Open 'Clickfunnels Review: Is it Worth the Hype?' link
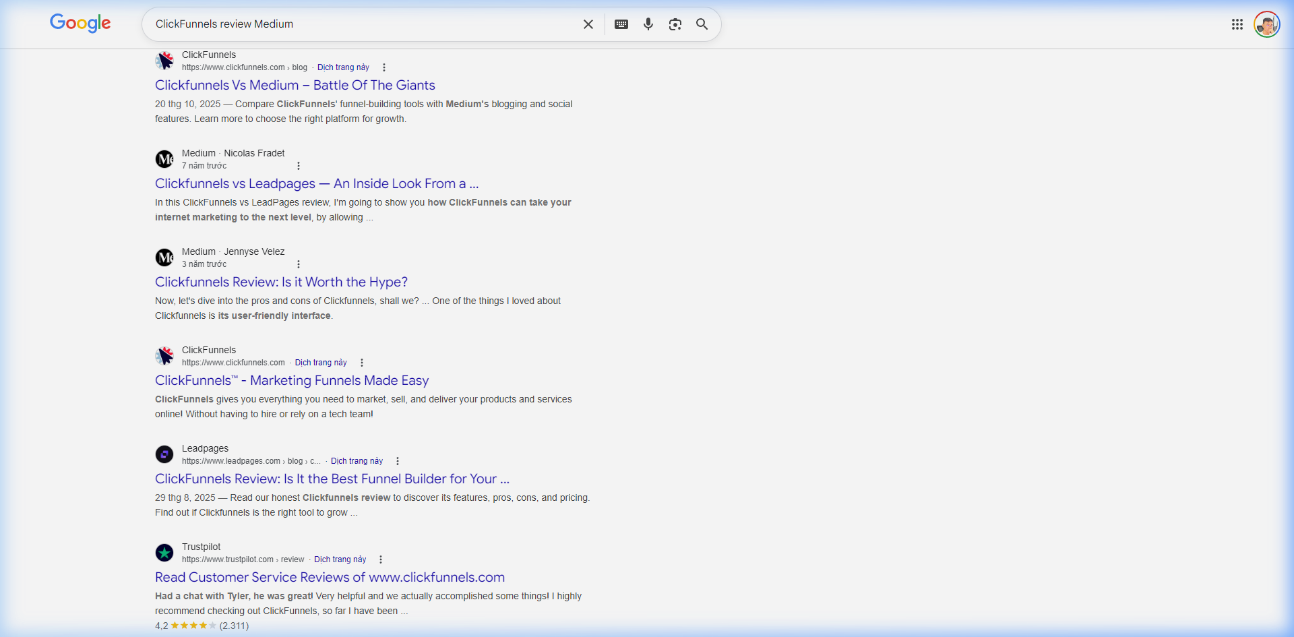The width and height of the screenshot is (1294, 637). (x=281, y=282)
